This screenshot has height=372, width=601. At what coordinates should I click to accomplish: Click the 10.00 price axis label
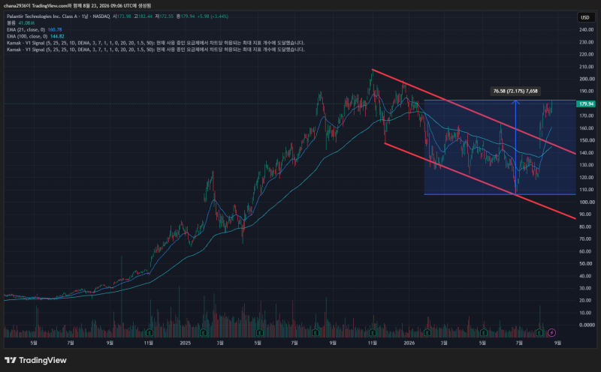(587, 313)
